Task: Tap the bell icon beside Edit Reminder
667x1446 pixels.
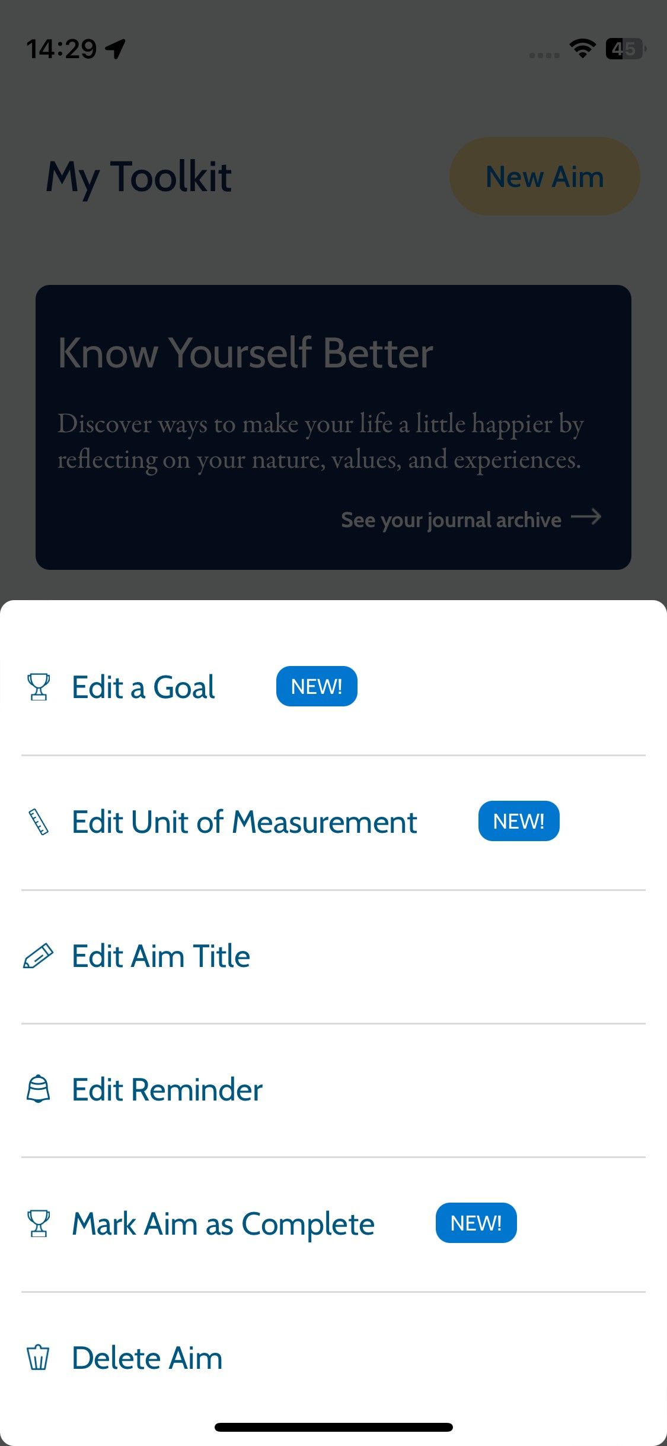Action: pos(37,1089)
